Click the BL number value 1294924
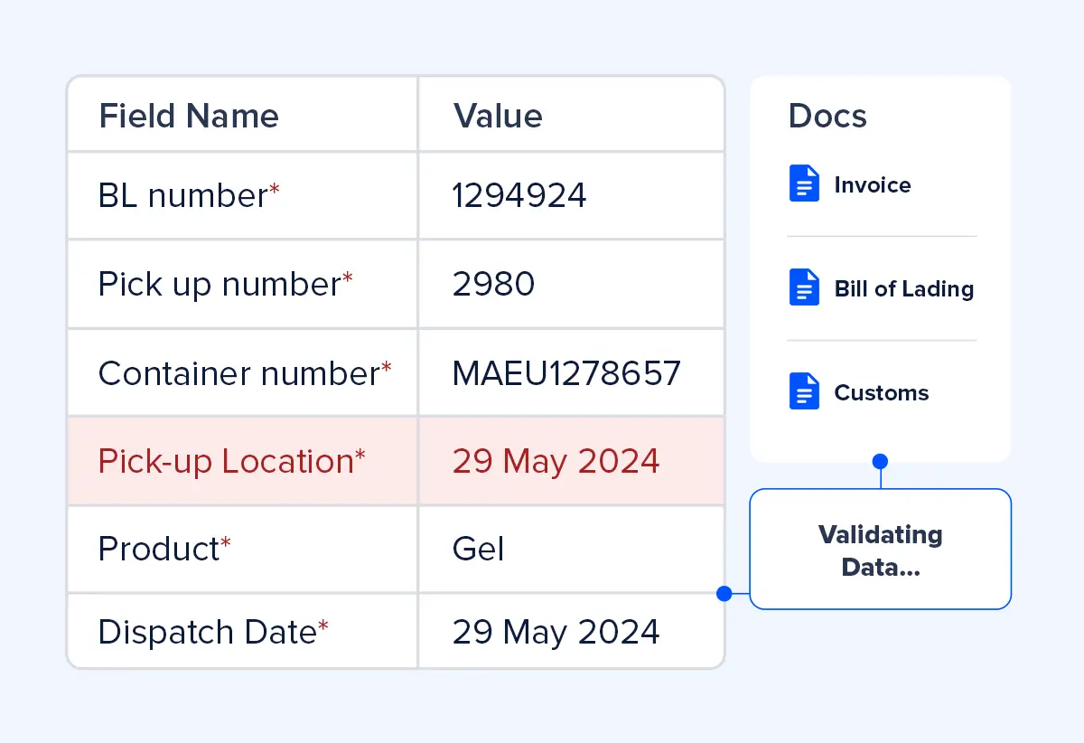This screenshot has width=1084, height=743. pos(519,195)
